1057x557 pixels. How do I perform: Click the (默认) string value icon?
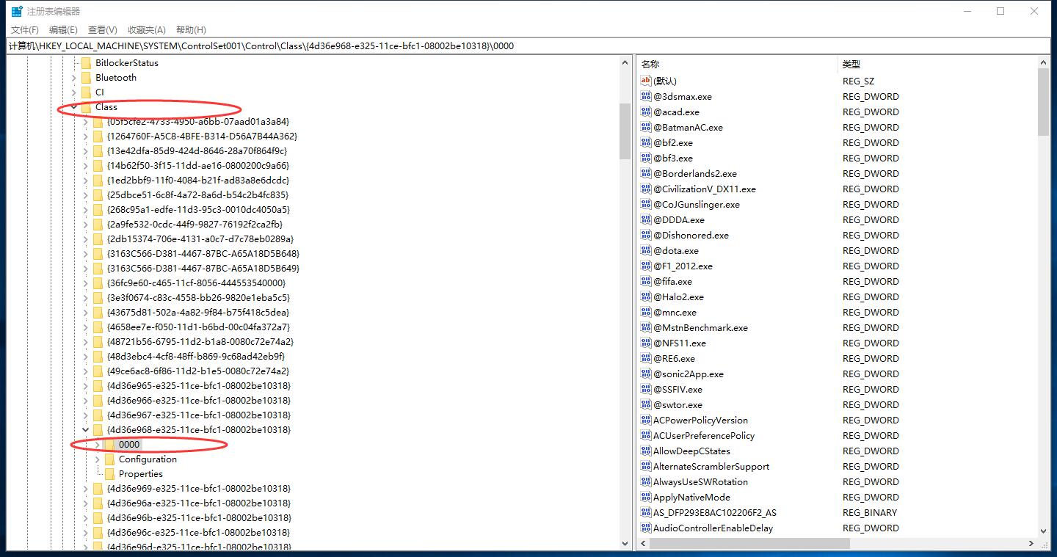click(x=646, y=81)
